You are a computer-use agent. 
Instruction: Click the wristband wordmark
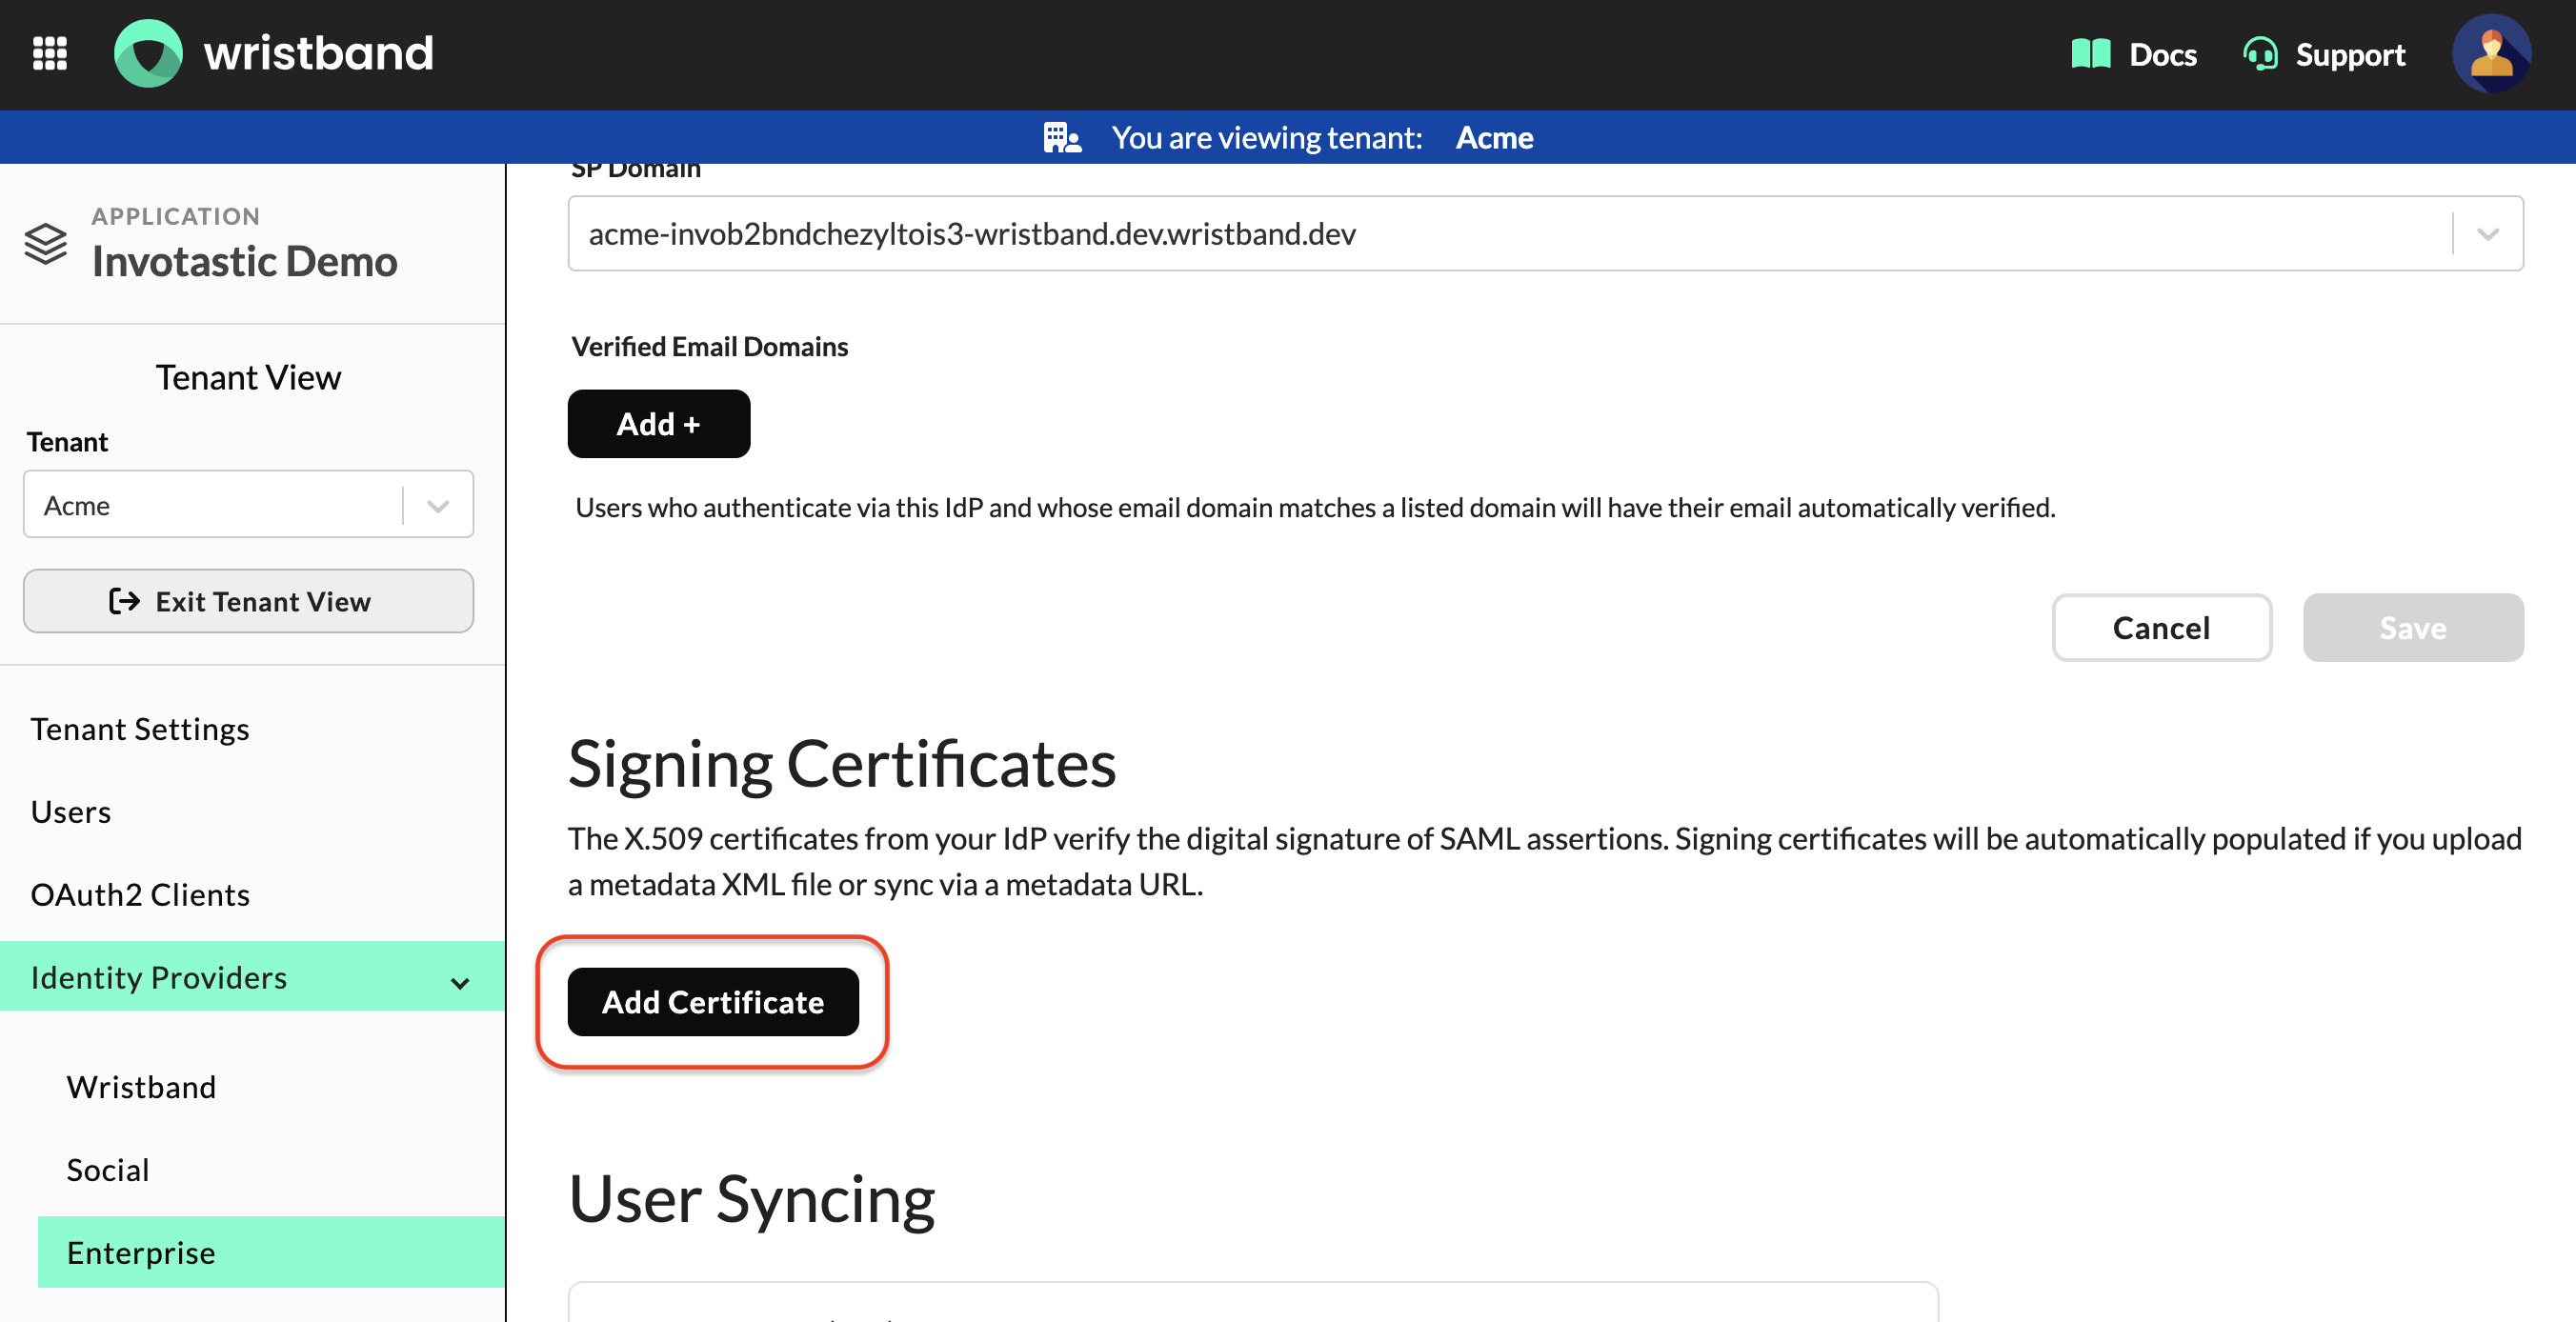[x=318, y=53]
